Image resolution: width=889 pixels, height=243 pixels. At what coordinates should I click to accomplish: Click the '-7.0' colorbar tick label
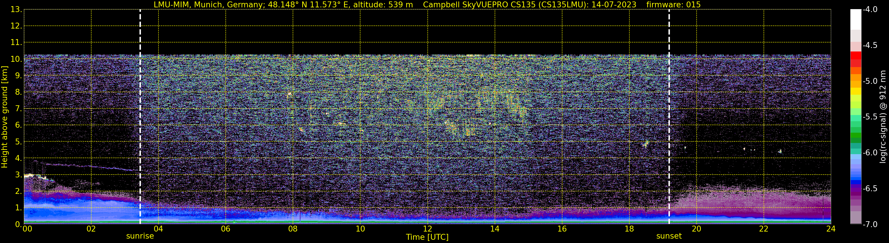870,224
